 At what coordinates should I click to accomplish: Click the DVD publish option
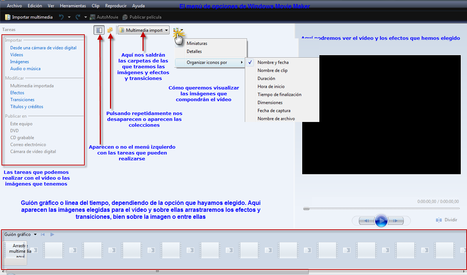click(x=14, y=131)
